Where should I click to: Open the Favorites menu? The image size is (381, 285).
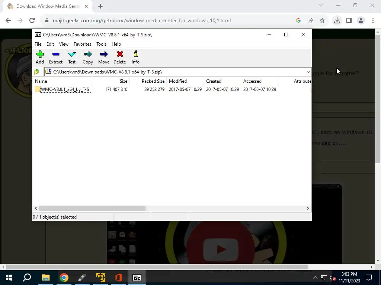tap(82, 44)
